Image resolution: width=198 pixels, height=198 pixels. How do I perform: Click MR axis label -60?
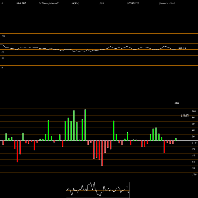pos(193,162)
